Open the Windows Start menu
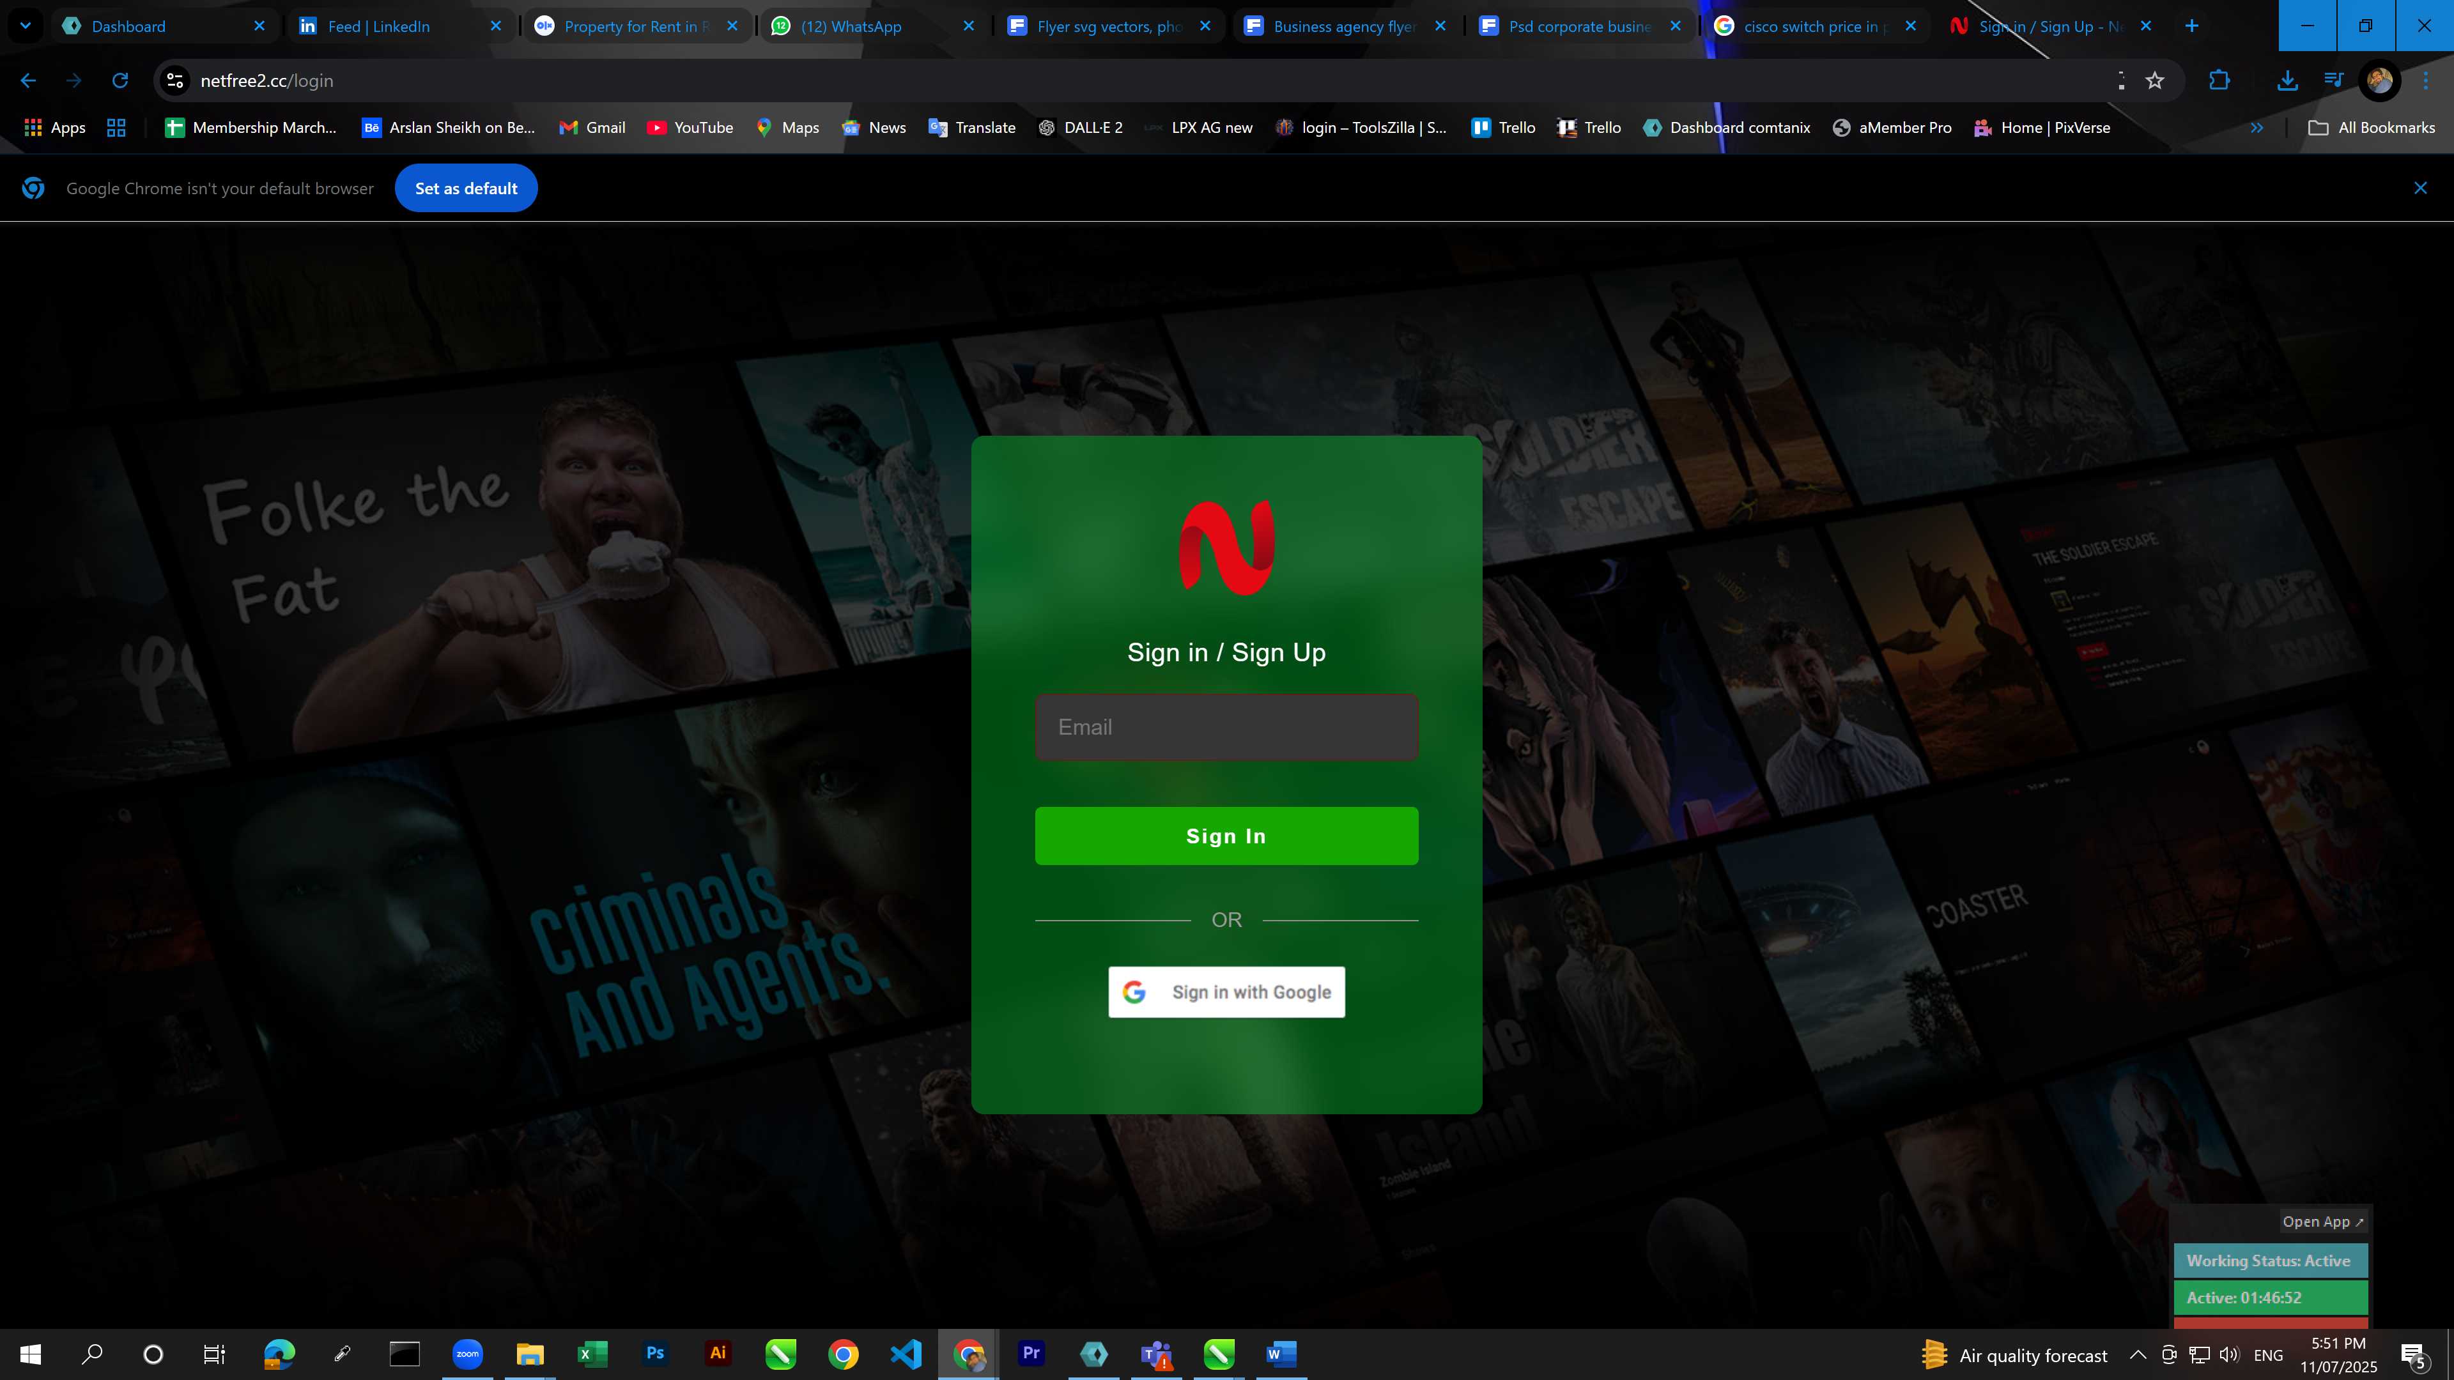The width and height of the screenshot is (2454, 1380). point(31,1353)
